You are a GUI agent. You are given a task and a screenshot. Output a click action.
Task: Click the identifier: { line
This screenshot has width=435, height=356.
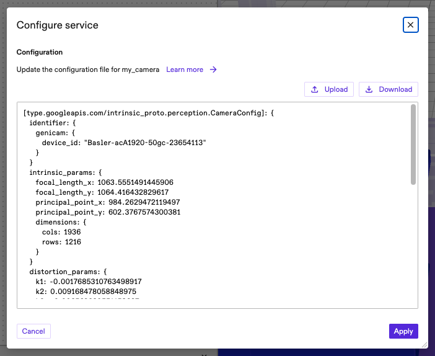(x=53, y=123)
